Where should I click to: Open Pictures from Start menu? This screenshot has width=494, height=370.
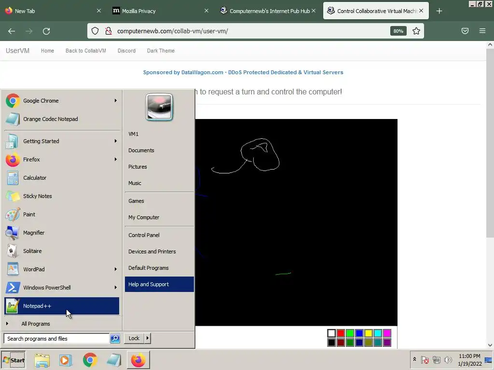pyautogui.click(x=159, y=167)
